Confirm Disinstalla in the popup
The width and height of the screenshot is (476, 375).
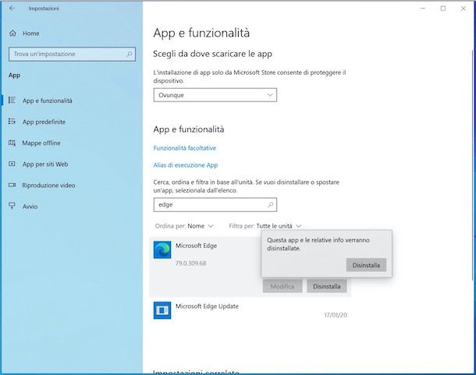tap(366, 265)
